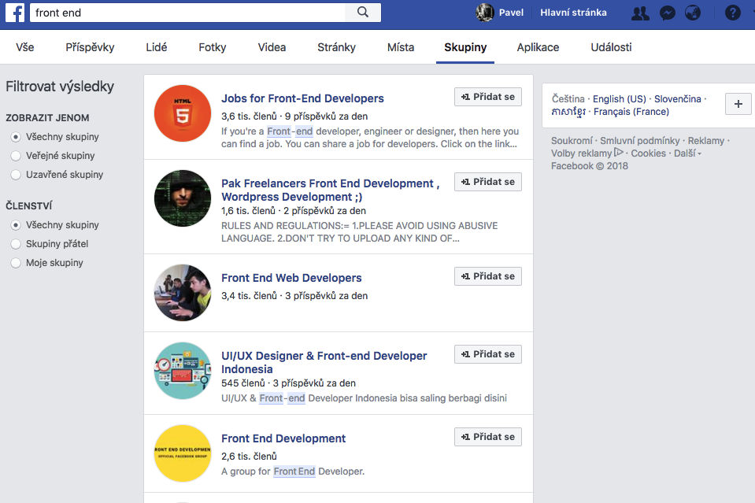Open Front End Web Developers group photo
Image resolution: width=755 pixels, height=503 pixels.
point(183,293)
